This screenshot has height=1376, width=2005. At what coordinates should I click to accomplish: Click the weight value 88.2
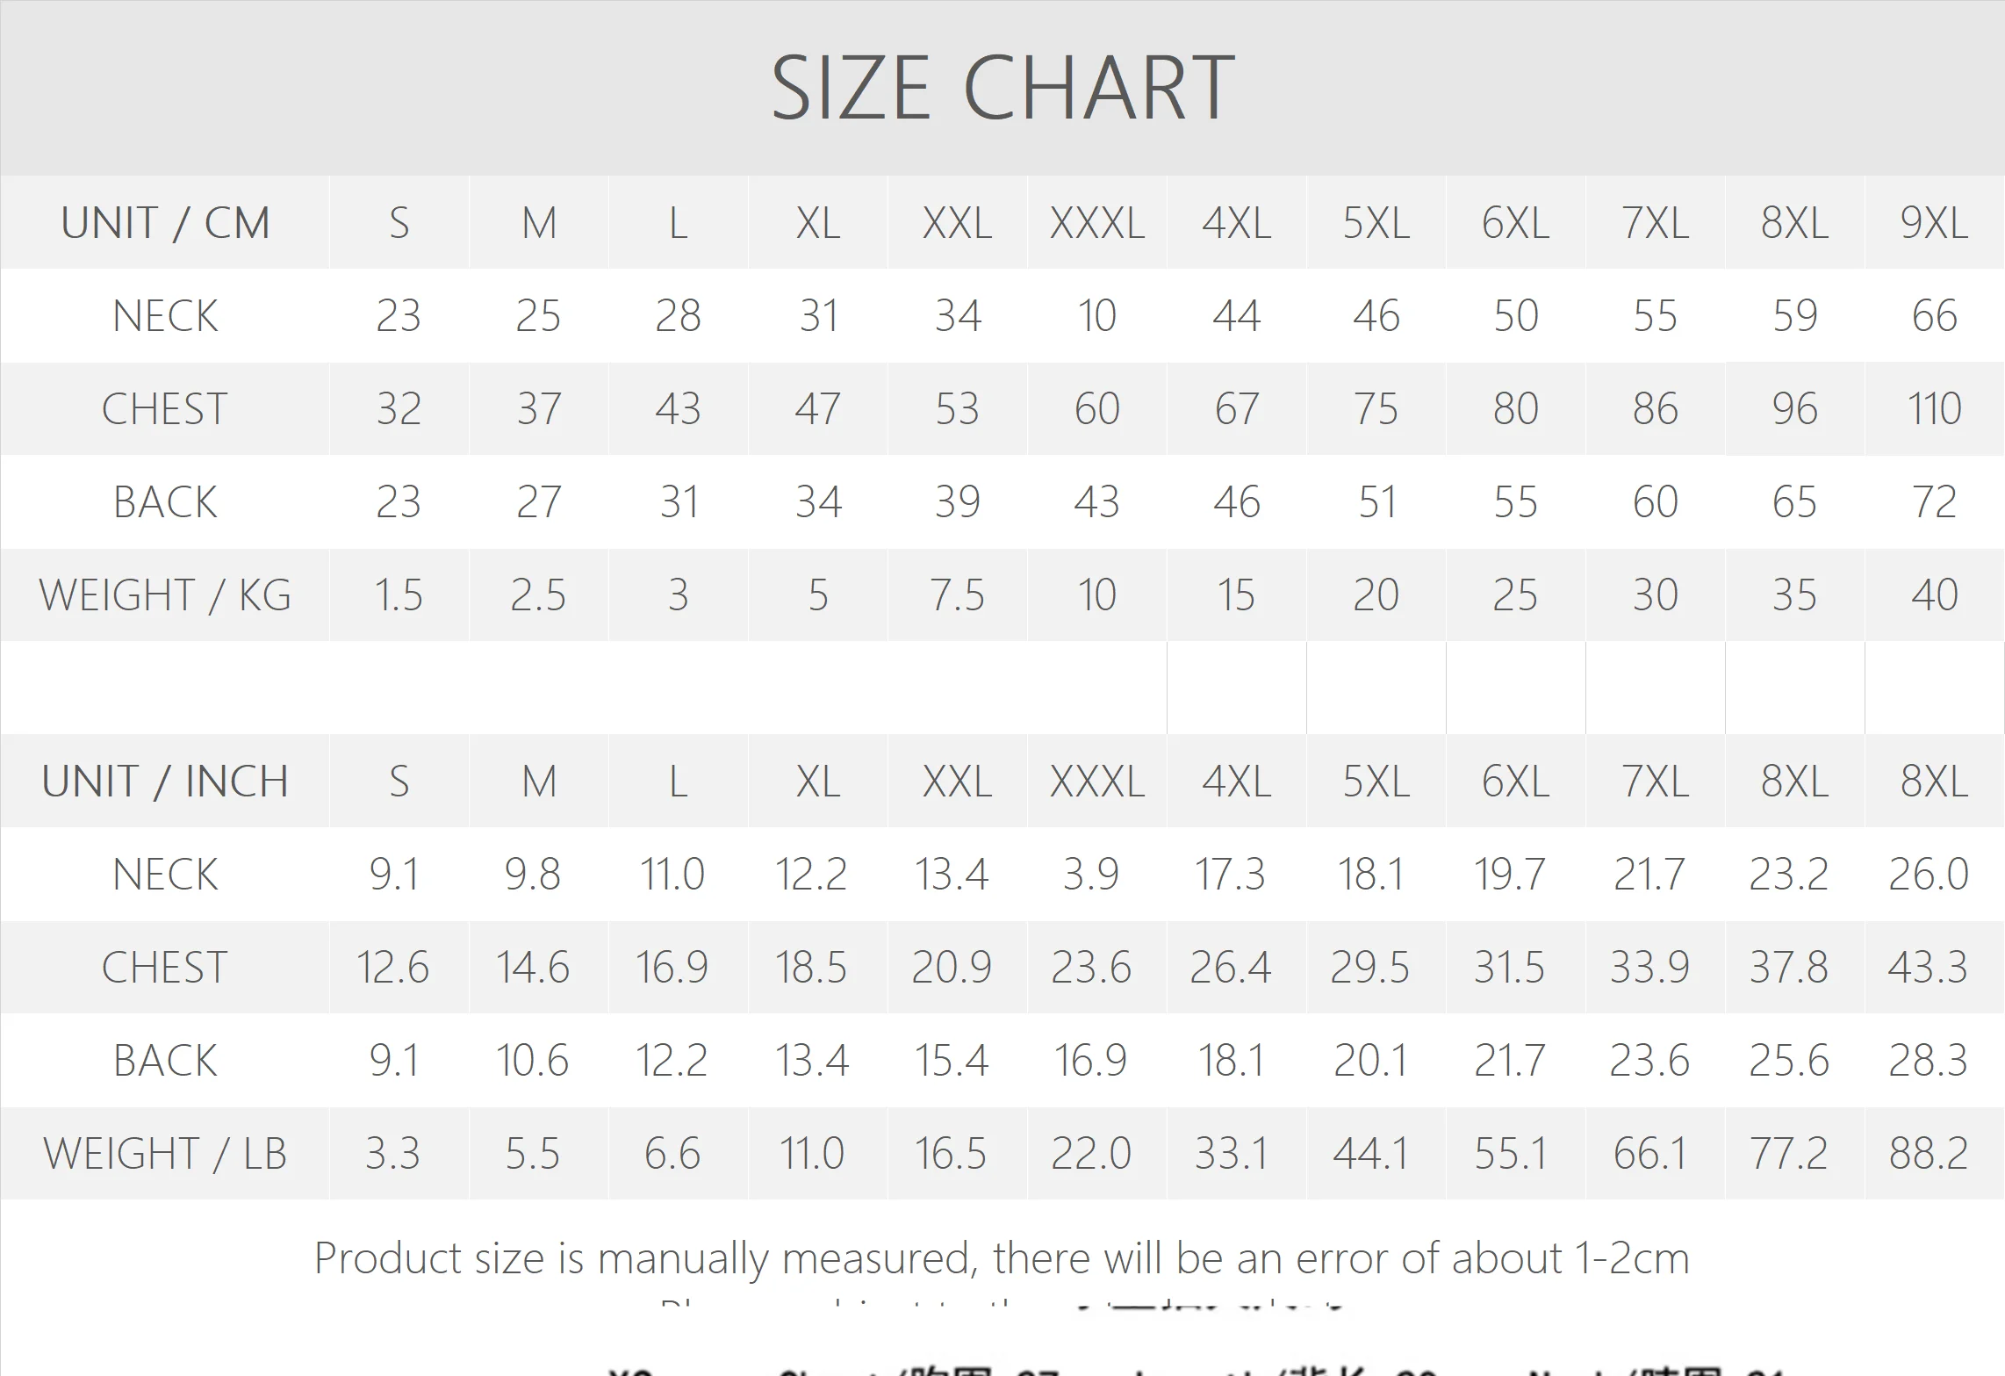click(x=1928, y=1154)
